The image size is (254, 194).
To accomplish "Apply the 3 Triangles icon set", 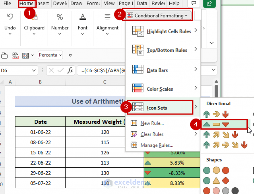I will [x=224, y=124].
